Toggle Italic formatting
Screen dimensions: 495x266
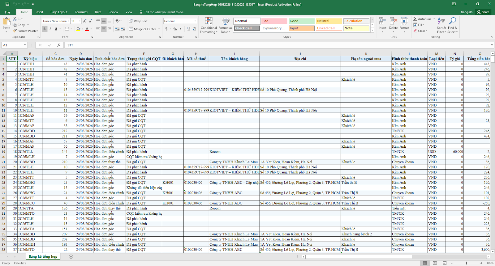pos(50,29)
